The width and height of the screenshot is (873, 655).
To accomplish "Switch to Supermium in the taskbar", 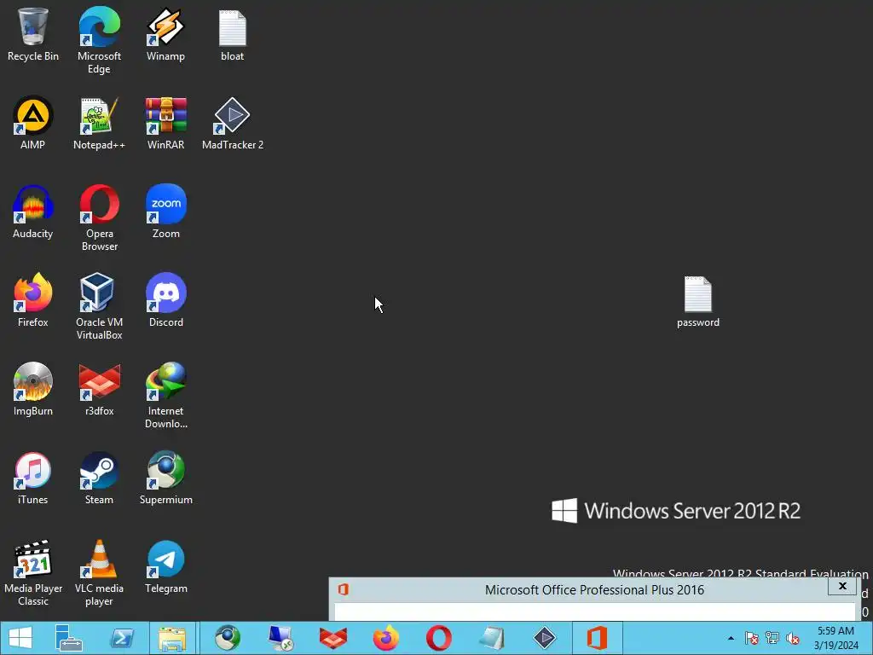I will 228,638.
